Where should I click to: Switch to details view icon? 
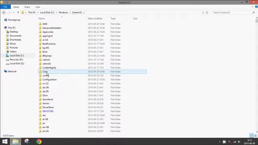pyautogui.click(x=252, y=135)
